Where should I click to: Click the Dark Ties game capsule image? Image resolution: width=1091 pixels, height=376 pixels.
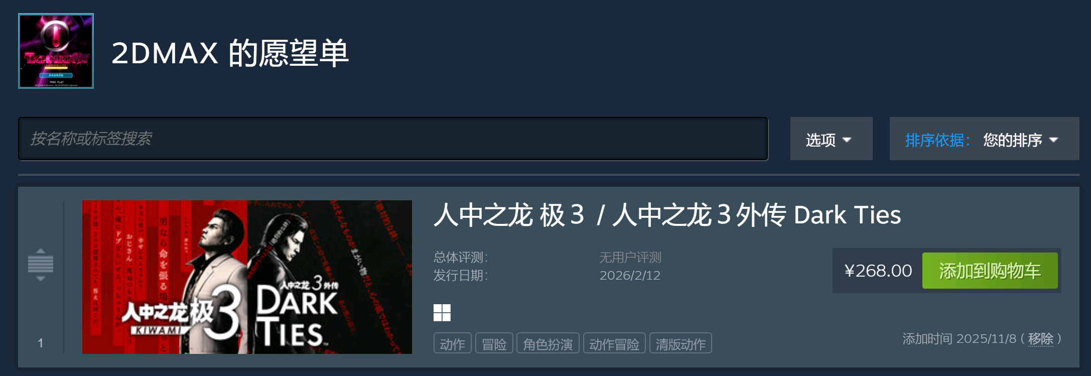pos(247,277)
